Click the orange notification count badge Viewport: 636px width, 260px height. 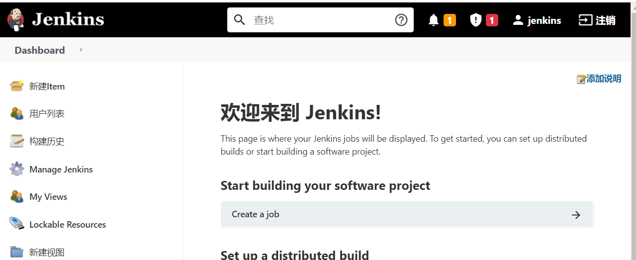click(450, 20)
